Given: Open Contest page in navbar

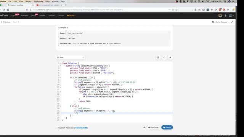Looking at the screenshot, I should click(42, 16).
